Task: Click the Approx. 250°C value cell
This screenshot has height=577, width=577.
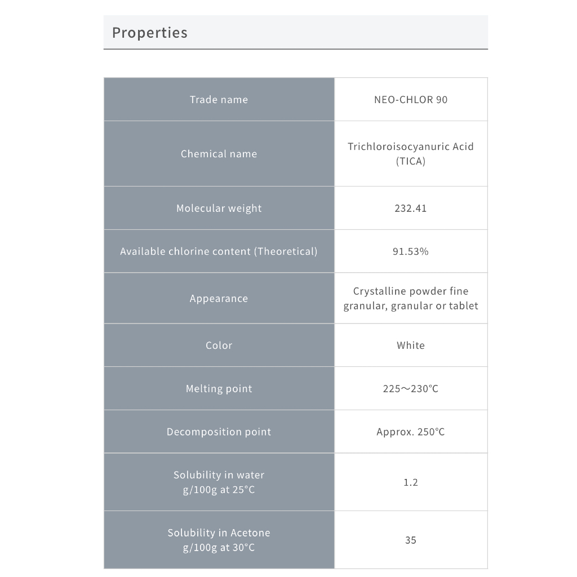Action: point(411,432)
